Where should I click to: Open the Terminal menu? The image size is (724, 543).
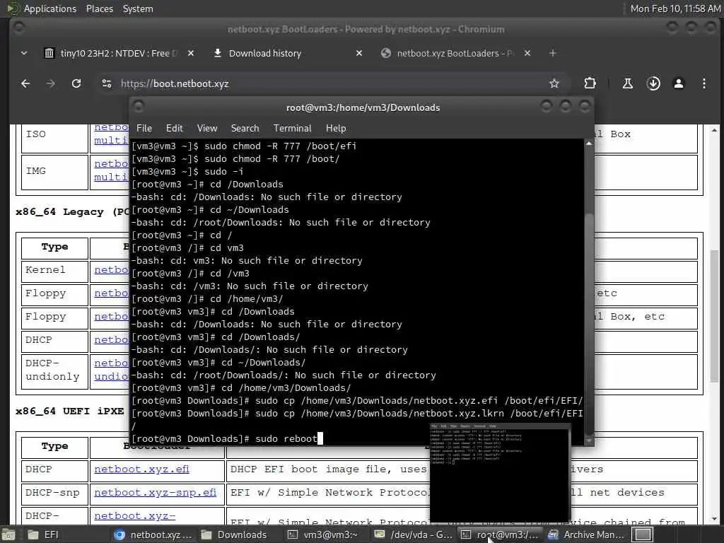[292, 128]
